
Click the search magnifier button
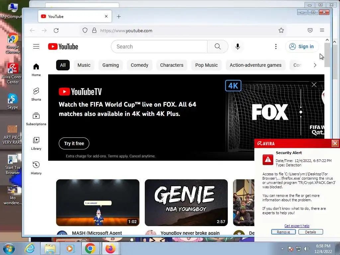click(x=217, y=46)
